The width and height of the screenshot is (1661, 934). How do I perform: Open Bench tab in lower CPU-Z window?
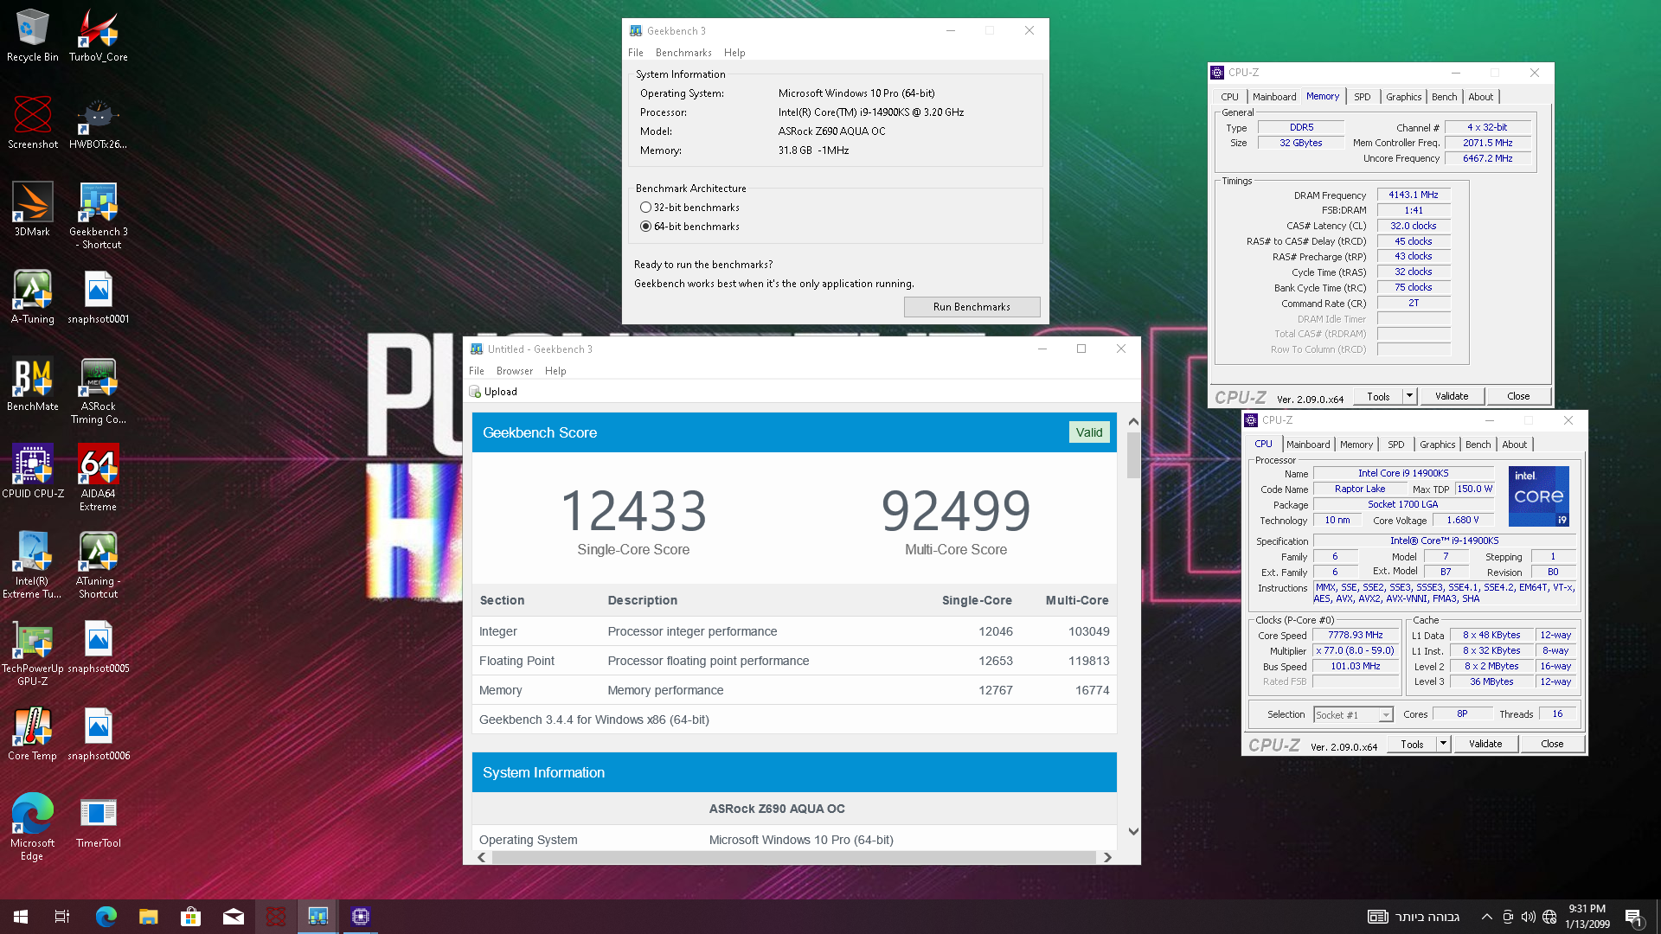1478,445
